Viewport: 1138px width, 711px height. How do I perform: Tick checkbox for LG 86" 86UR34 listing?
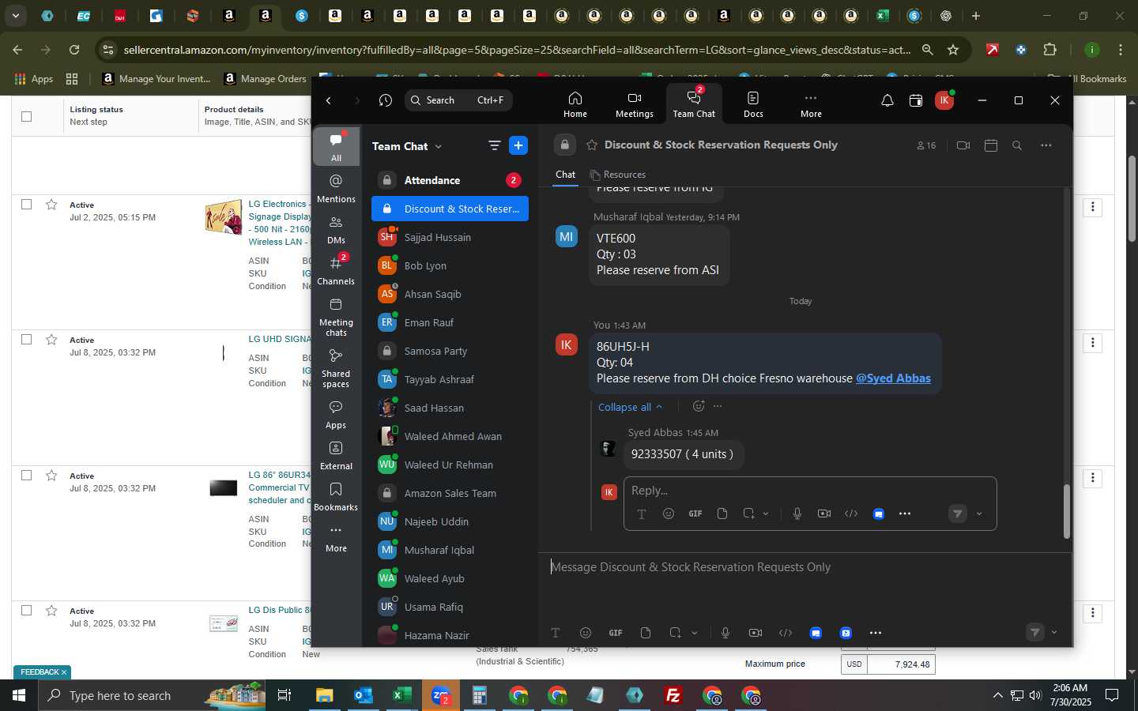(x=26, y=476)
